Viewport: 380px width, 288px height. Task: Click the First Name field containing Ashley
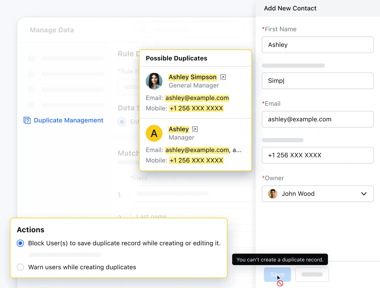(318, 45)
